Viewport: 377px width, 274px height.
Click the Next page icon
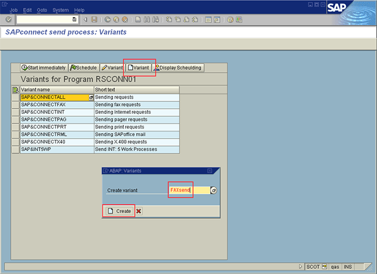coord(187,19)
